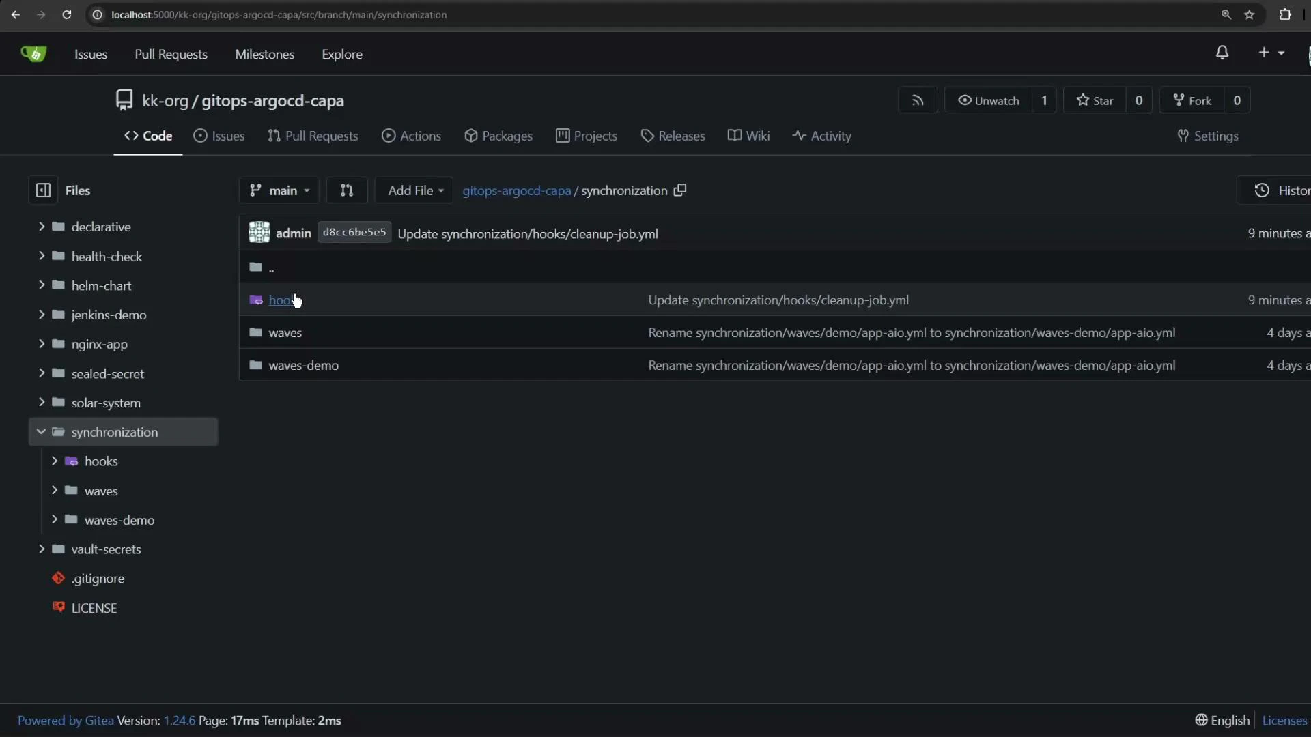Expand the sealed-secret folder chevron
The height and width of the screenshot is (737, 1311).
42,373
